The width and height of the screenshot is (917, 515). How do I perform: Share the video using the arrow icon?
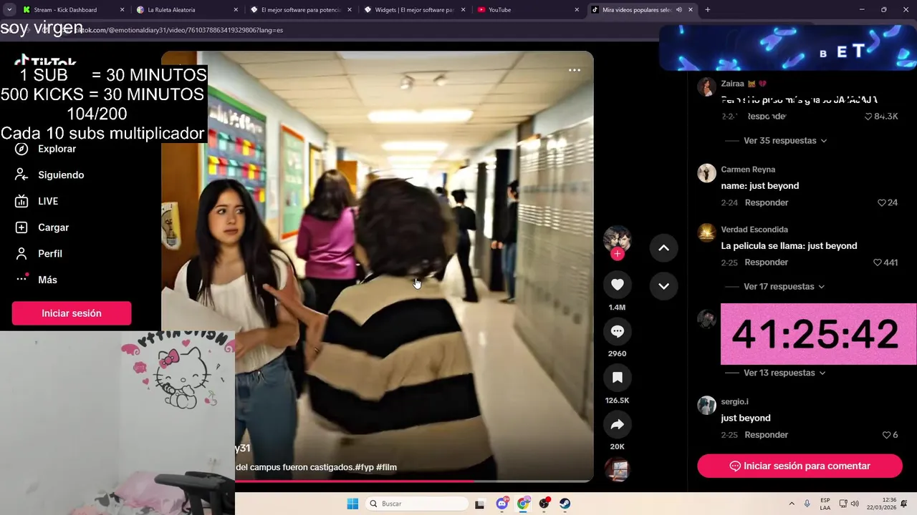617,424
